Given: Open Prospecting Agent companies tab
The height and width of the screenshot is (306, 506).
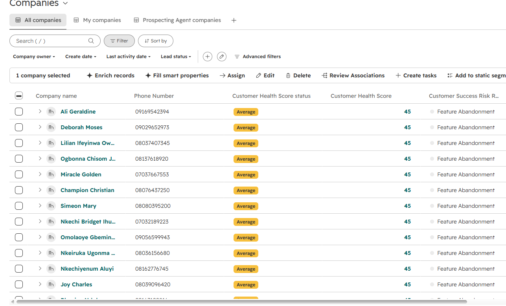Looking at the screenshot, I should coord(177,20).
